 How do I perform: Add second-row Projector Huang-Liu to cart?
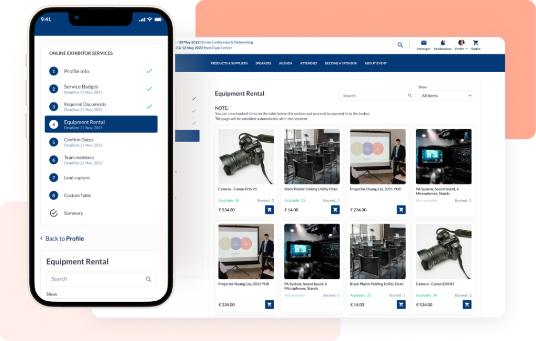click(x=270, y=304)
